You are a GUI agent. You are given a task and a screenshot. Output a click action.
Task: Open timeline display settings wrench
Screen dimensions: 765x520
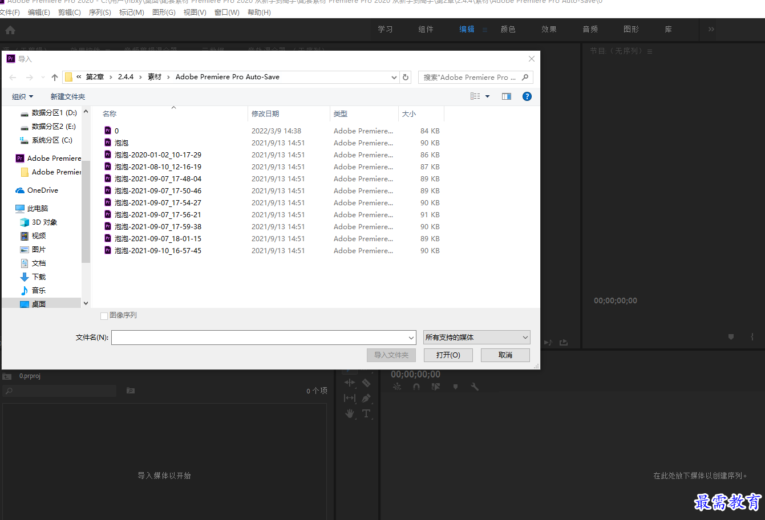click(475, 387)
